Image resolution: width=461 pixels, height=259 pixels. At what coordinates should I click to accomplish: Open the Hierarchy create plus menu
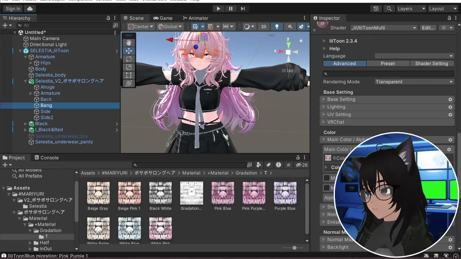7,26
